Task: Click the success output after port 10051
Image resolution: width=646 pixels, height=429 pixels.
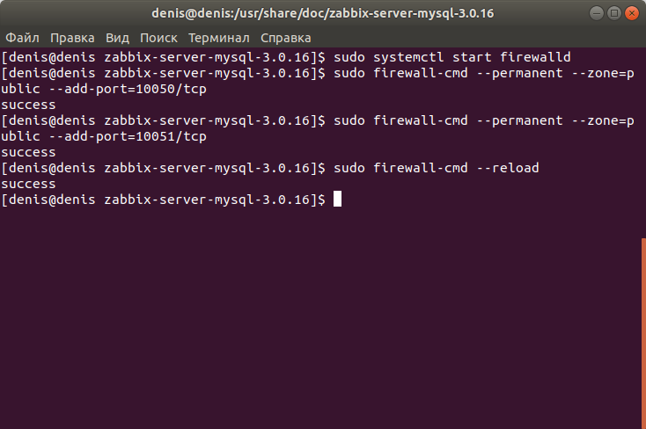Action: 28,152
